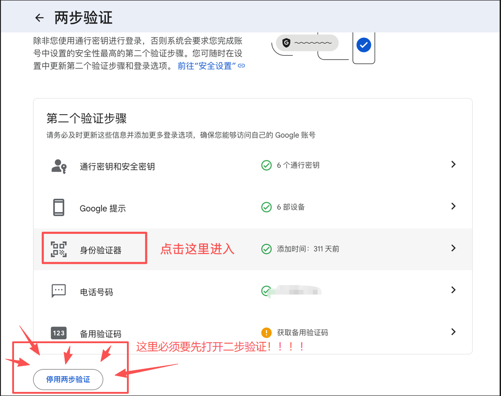The height and width of the screenshot is (396, 501).
Task: Click green checkmark next to 6 个通行密钥
Action: point(267,165)
